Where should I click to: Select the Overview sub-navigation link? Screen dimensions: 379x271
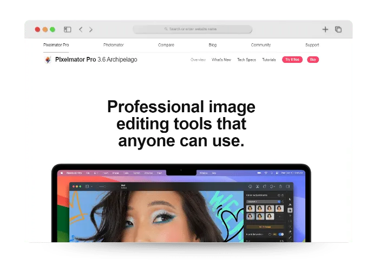198,60
